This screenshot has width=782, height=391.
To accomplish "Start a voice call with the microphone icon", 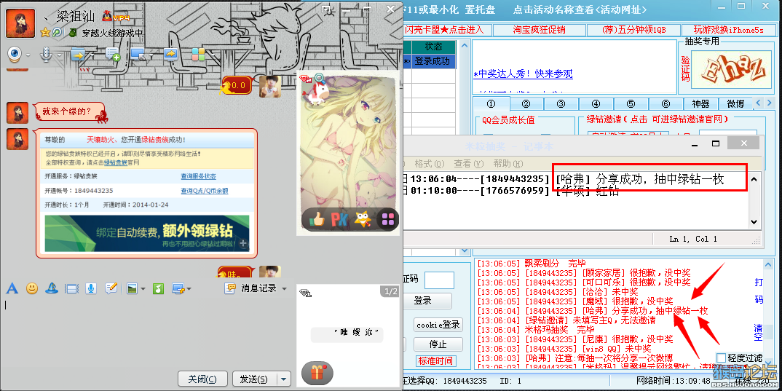I will coord(46,54).
